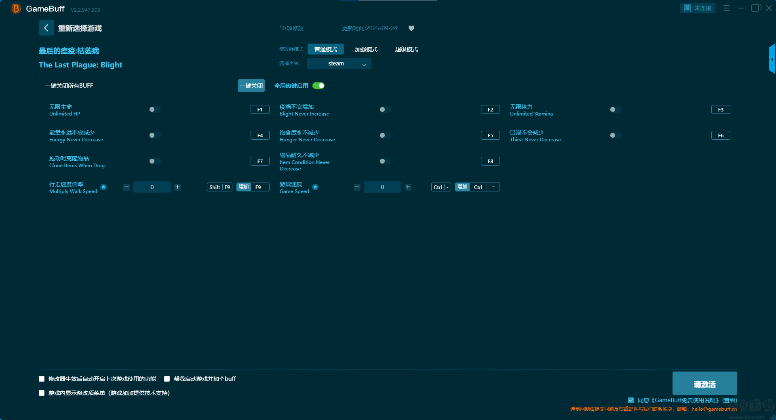Screen dimensions: 776x420
Task: Click the star badge next to Multiply Walk Speed
Action: [x=103, y=187]
